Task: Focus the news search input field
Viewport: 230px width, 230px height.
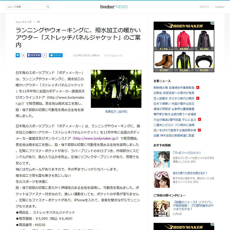Action: pyautogui.click(x=26, y=7)
